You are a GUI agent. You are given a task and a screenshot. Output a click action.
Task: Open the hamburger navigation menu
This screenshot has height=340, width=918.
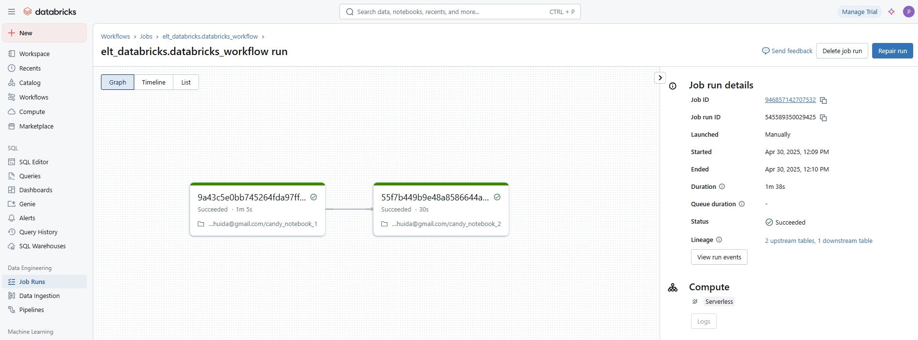12,12
